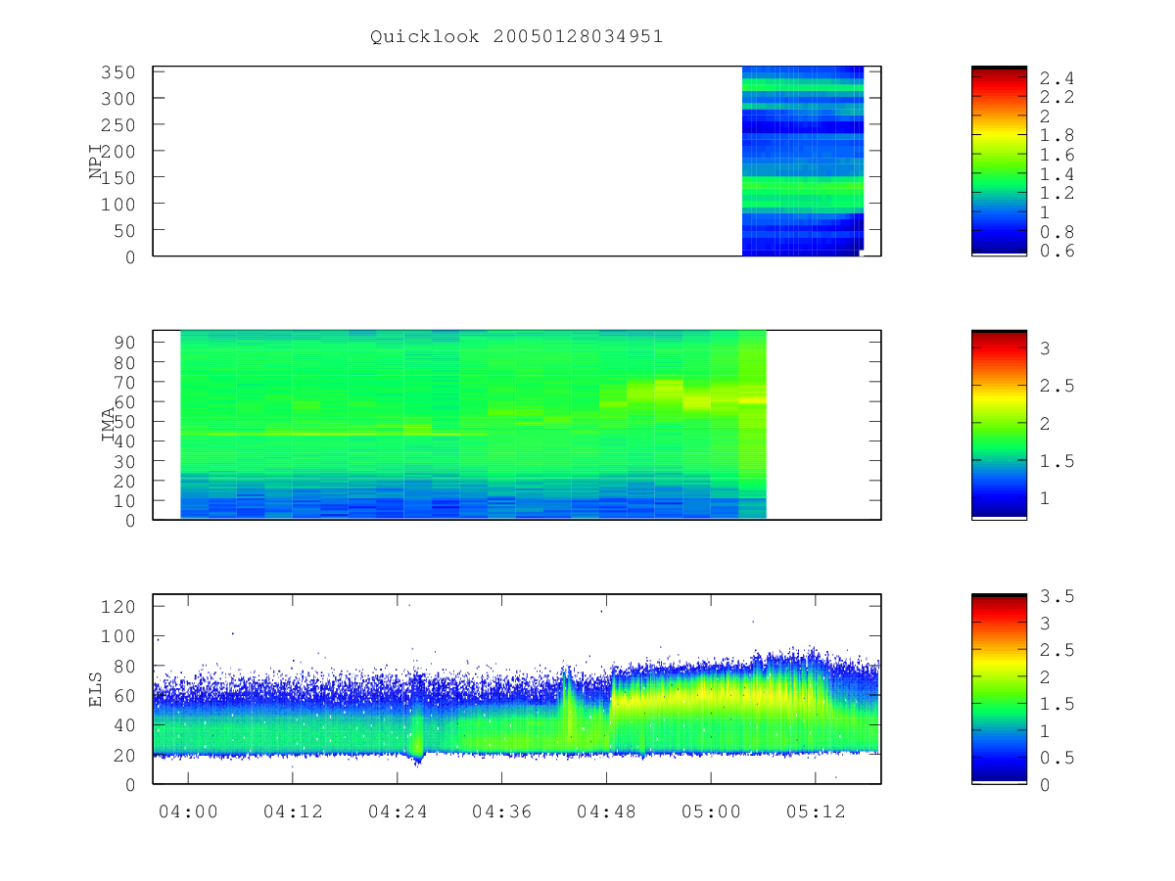Click the 04:00 time tick label

(x=188, y=811)
